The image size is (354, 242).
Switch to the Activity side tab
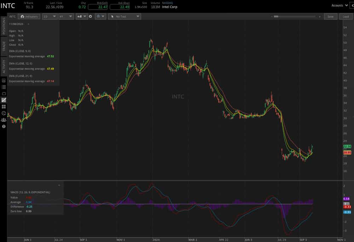coord(4,67)
